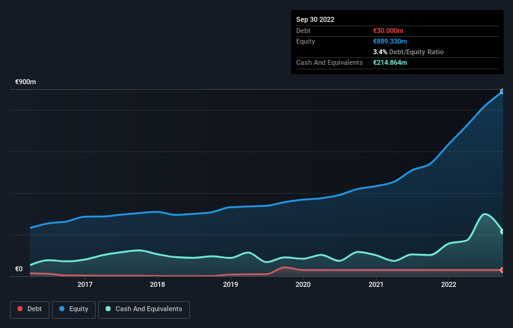
Task: Click the red Debt endpoint marker on the chart
Action: click(502, 270)
